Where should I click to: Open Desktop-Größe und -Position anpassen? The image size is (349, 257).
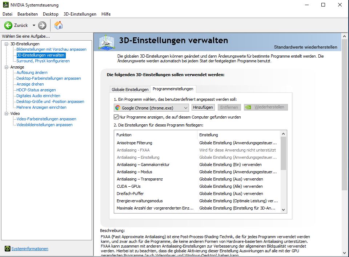50,101
